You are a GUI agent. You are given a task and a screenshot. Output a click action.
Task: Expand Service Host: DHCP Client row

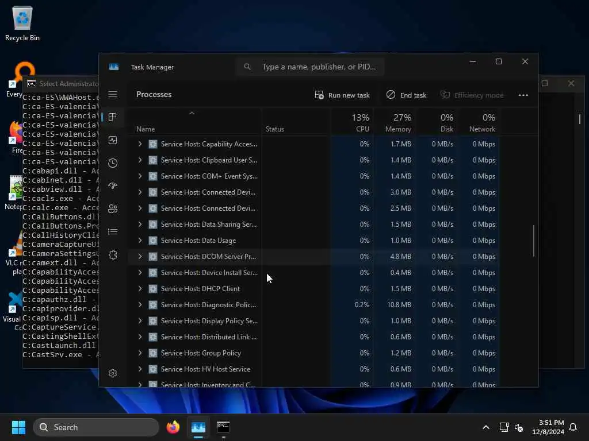(140, 289)
